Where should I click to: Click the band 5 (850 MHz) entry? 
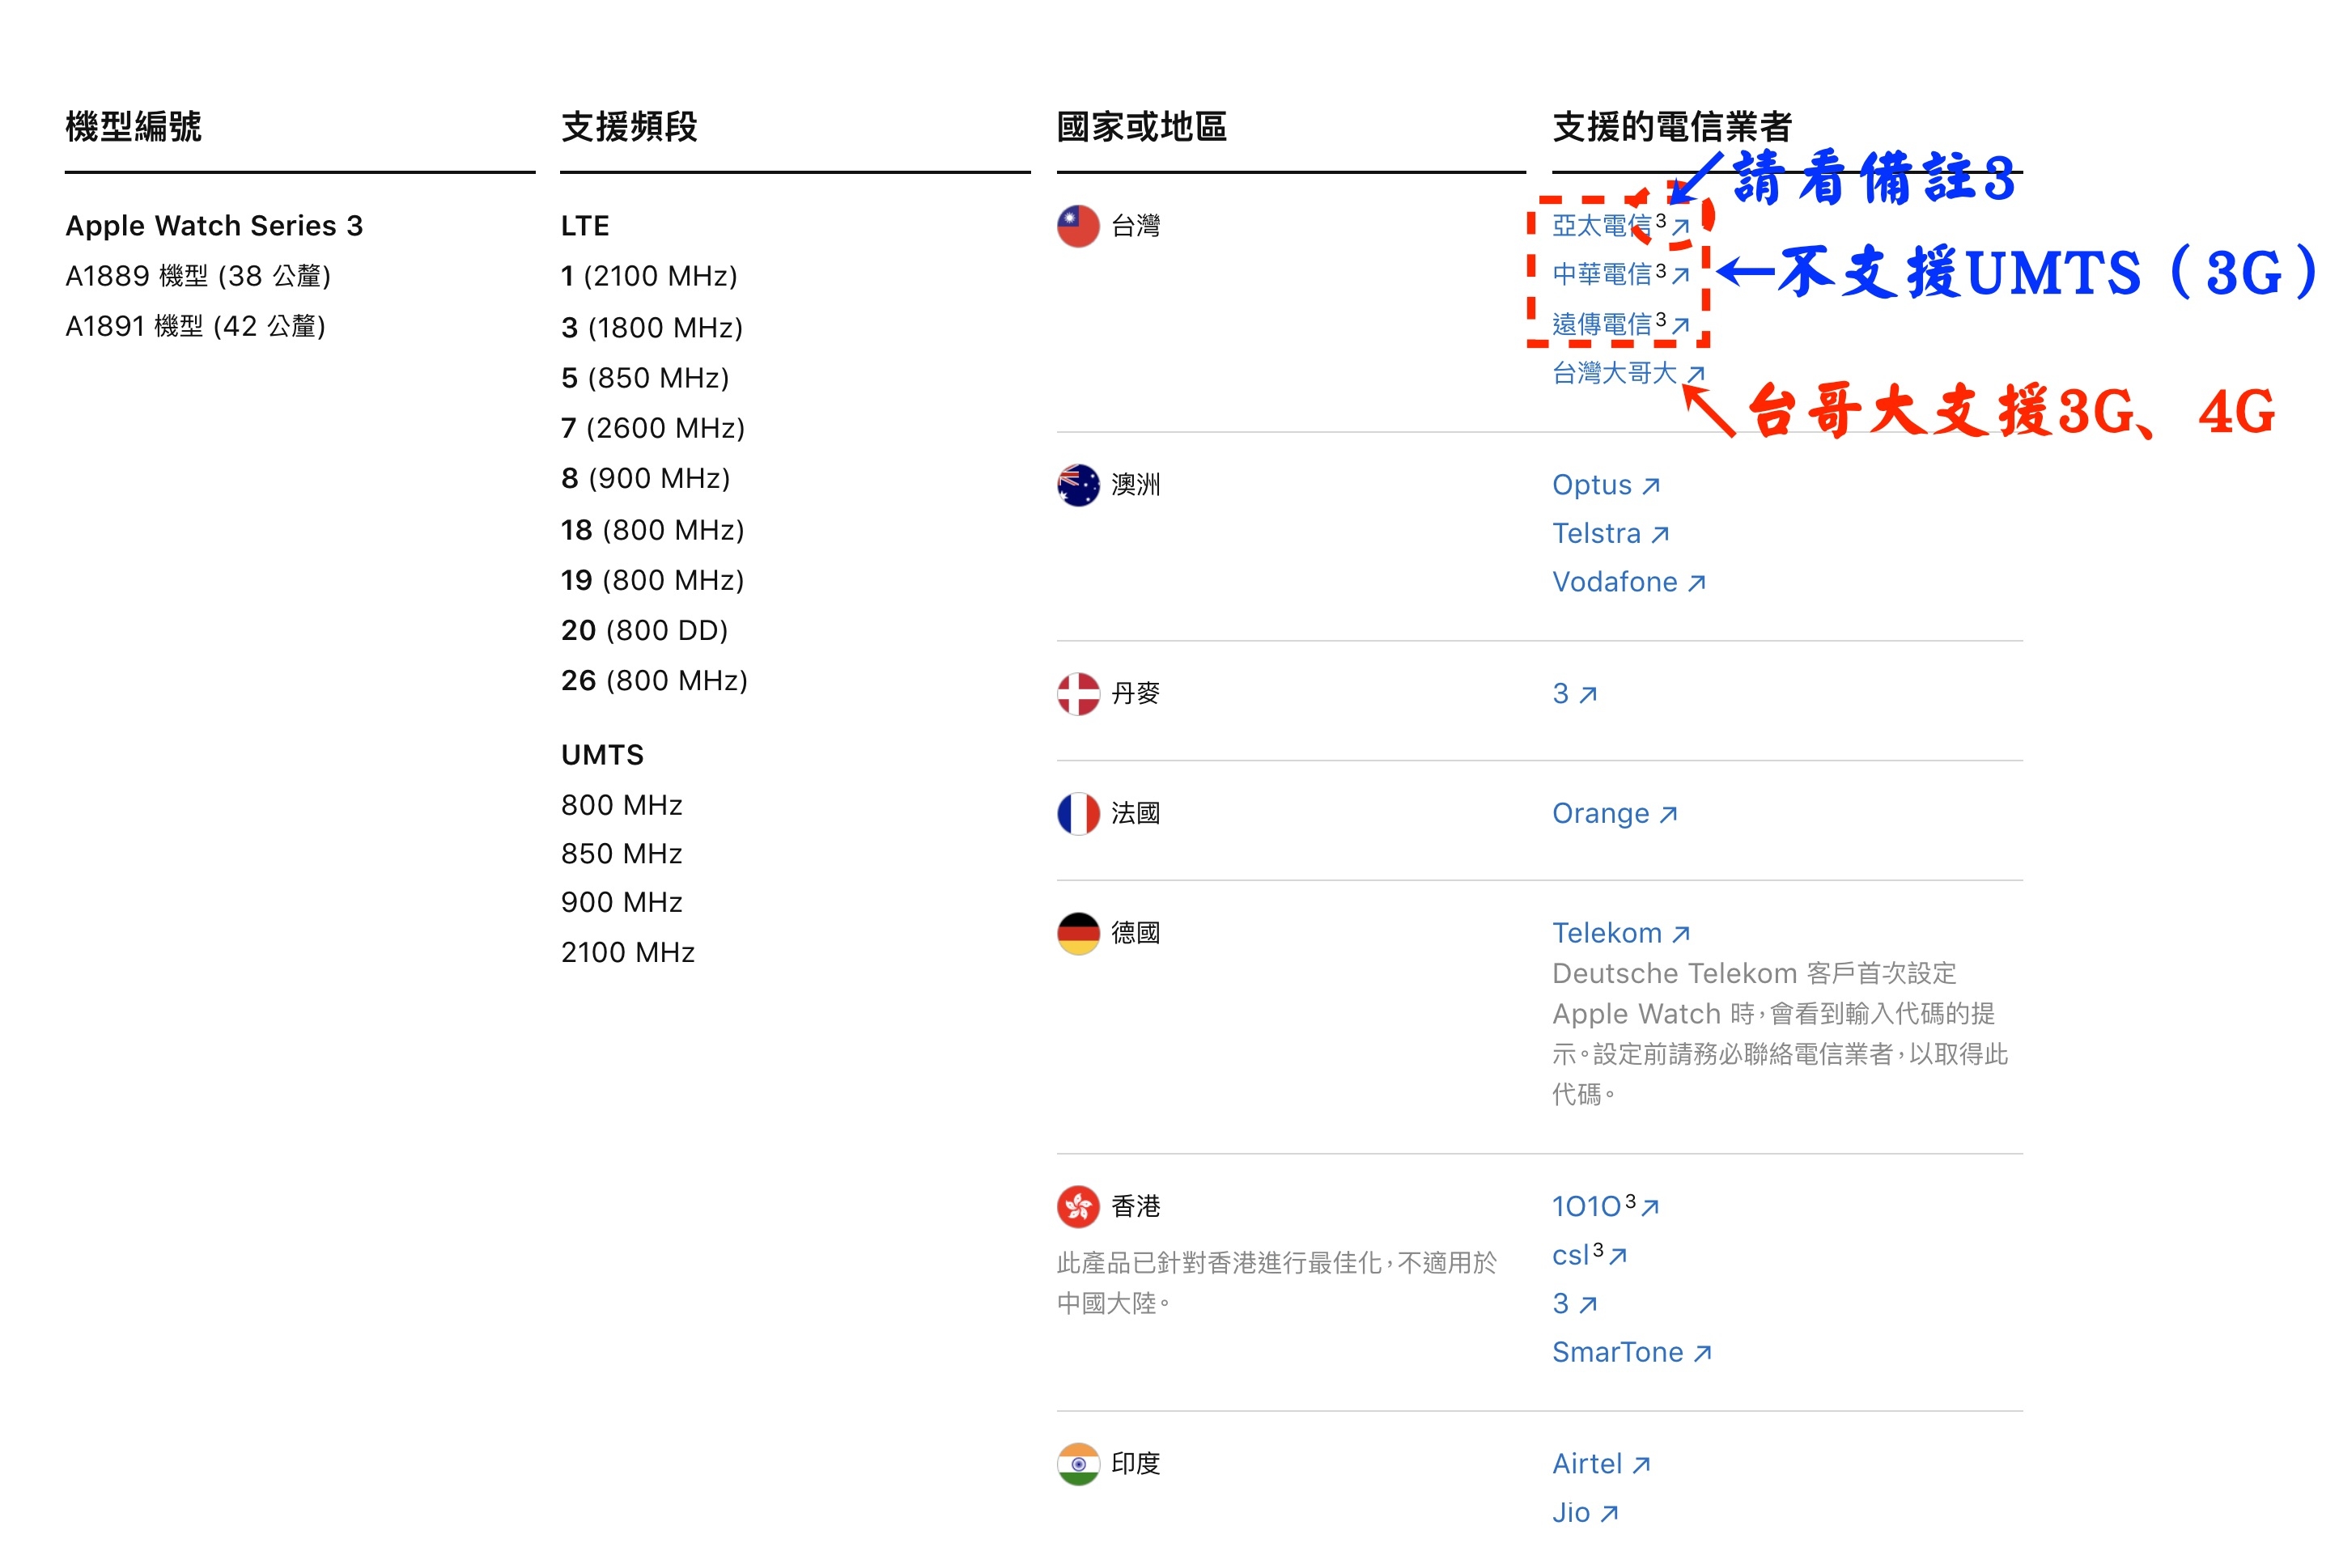click(x=645, y=378)
